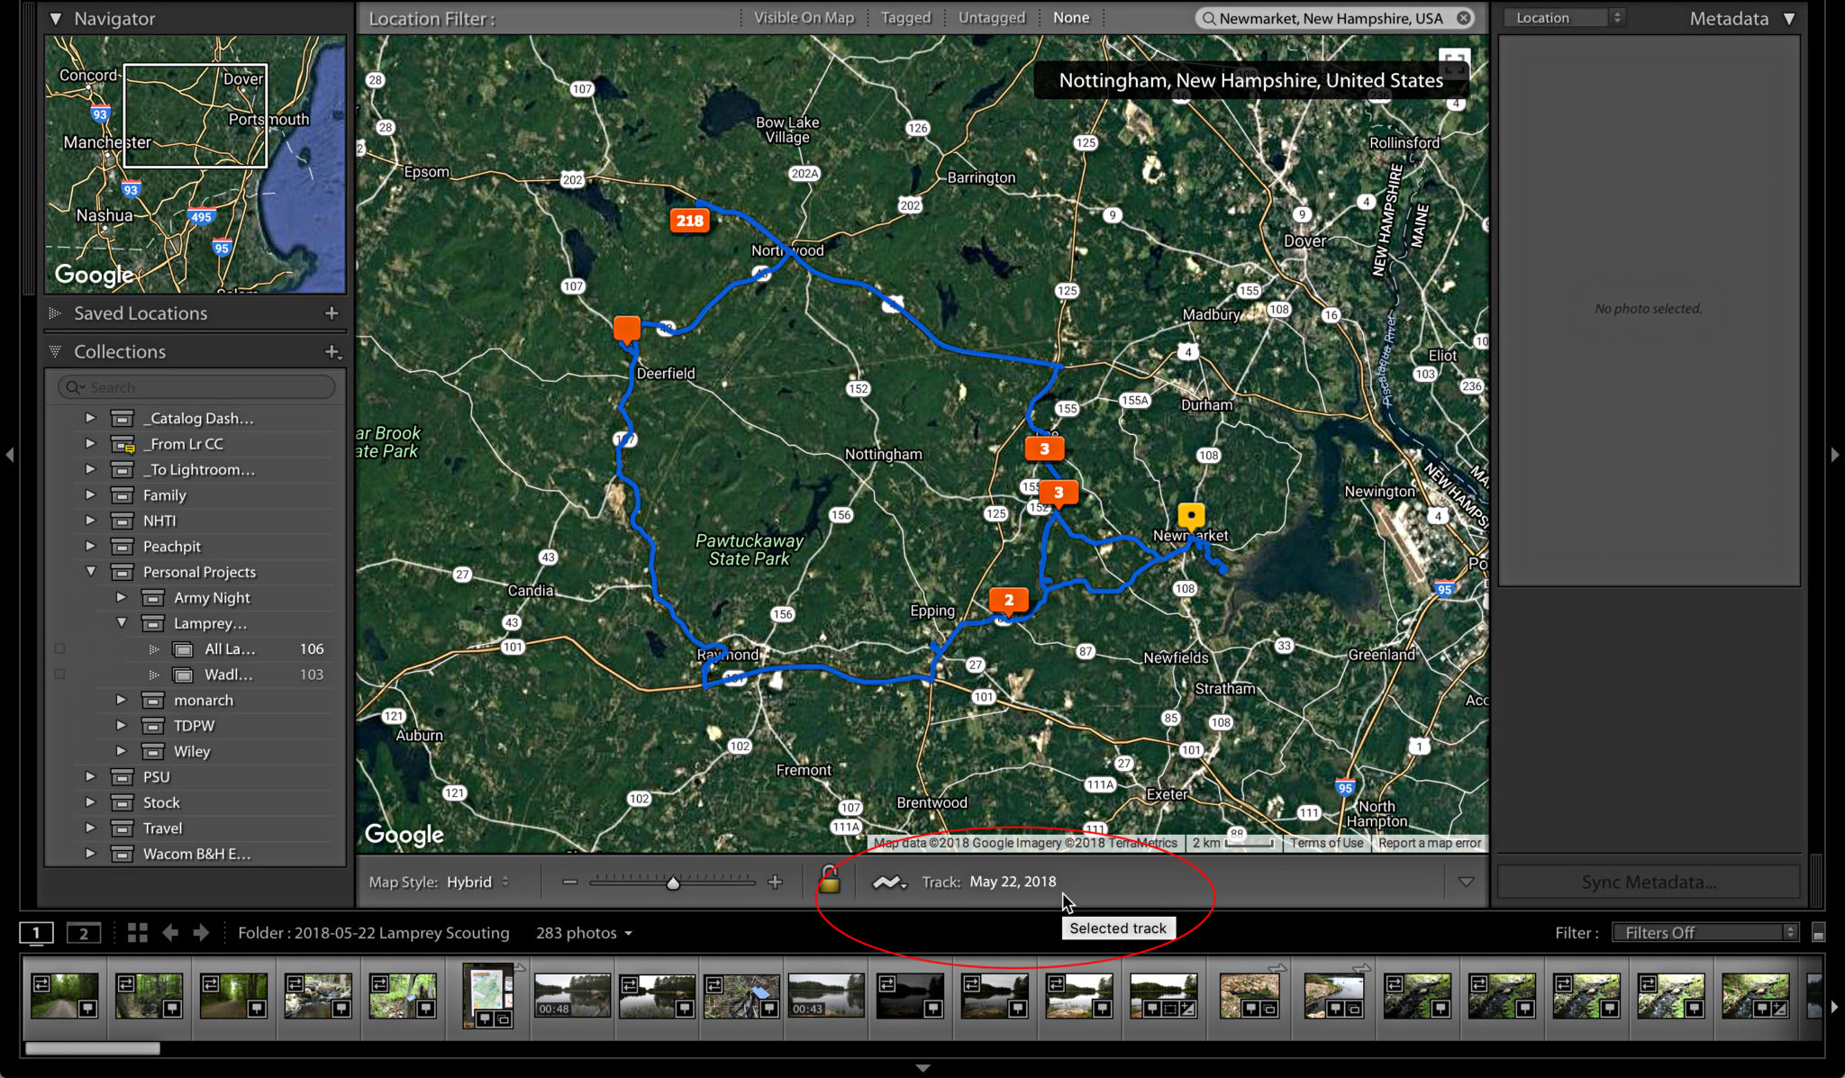Click the forward navigation arrow in the filmstrip
1845x1078 pixels.
click(x=202, y=933)
